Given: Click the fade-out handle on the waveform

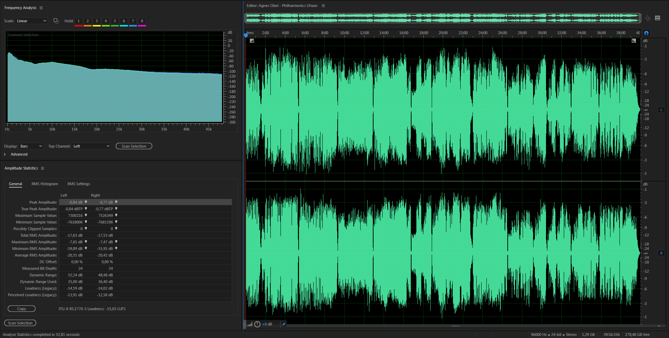Looking at the screenshot, I should pyautogui.click(x=634, y=41).
